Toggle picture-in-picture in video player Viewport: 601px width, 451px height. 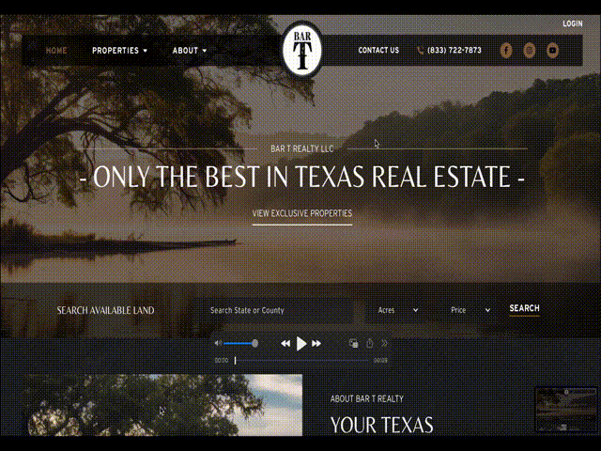click(x=353, y=343)
